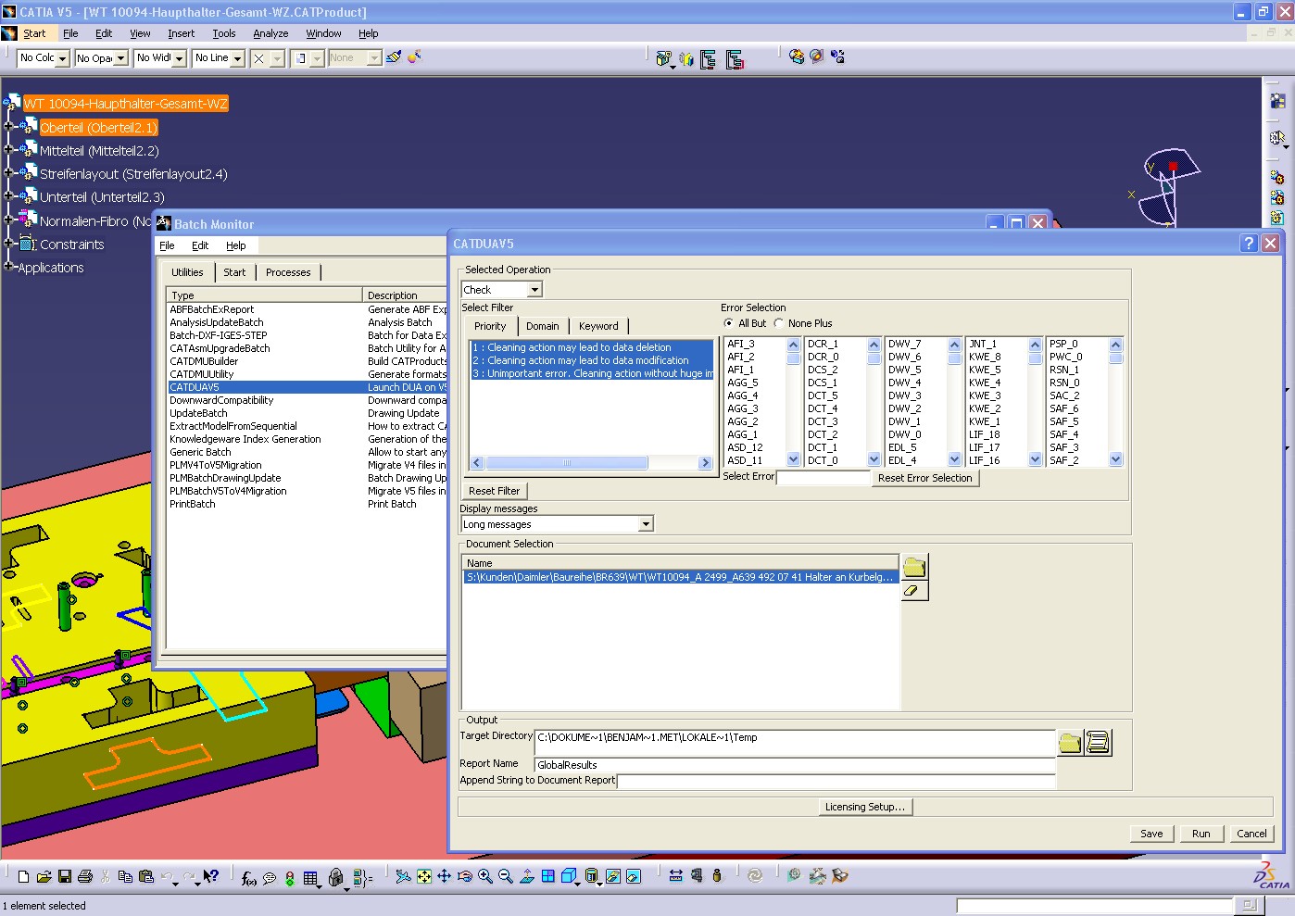1295x916 pixels.
Task: Open the No Line type dropdown
Action: (237, 58)
